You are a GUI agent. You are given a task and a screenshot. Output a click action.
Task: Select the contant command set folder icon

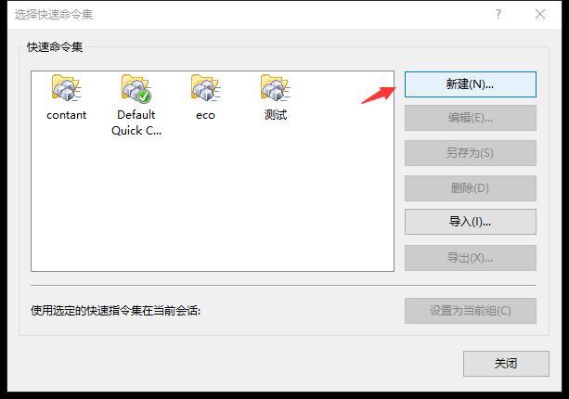click(66, 88)
